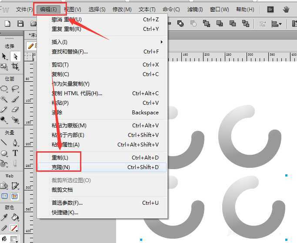Select the Subselection arrow tool
Screen dimensions: 297x243
coord(15,56)
